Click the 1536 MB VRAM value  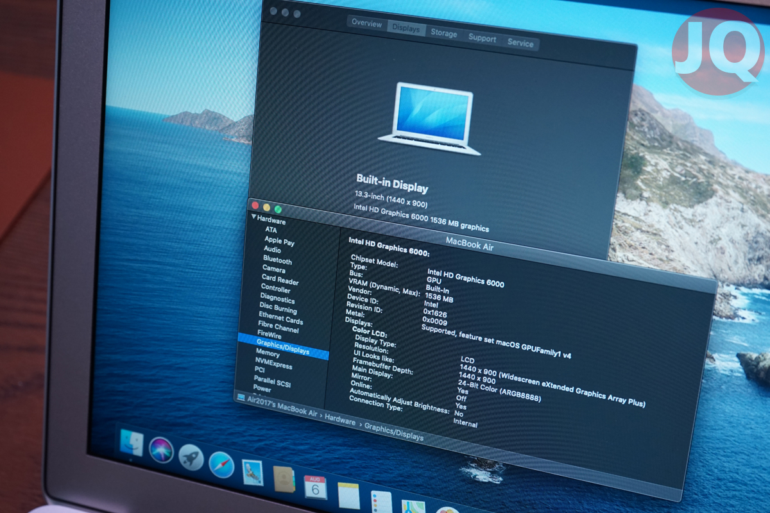[439, 298]
